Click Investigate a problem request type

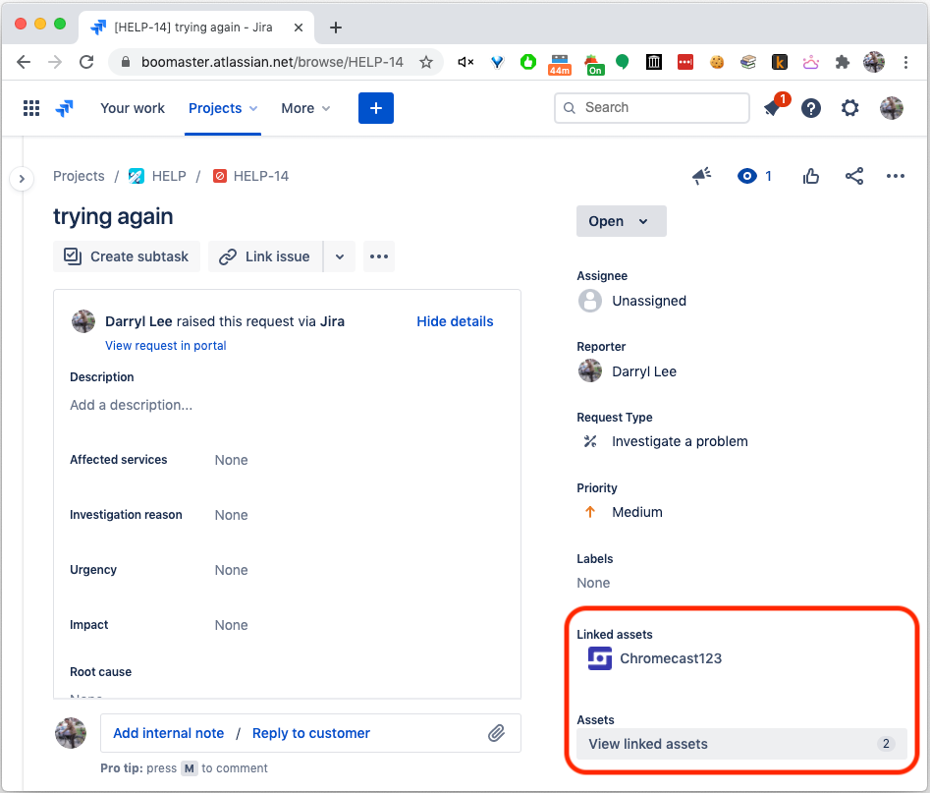pyautogui.click(x=680, y=441)
